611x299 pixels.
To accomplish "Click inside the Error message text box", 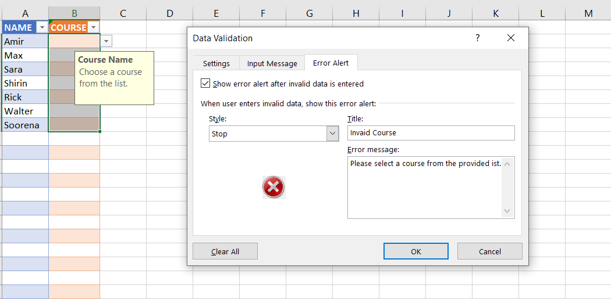I will 425,187.
